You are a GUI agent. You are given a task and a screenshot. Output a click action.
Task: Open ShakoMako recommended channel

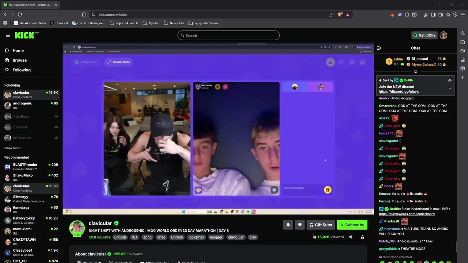(x=31, y=178)
